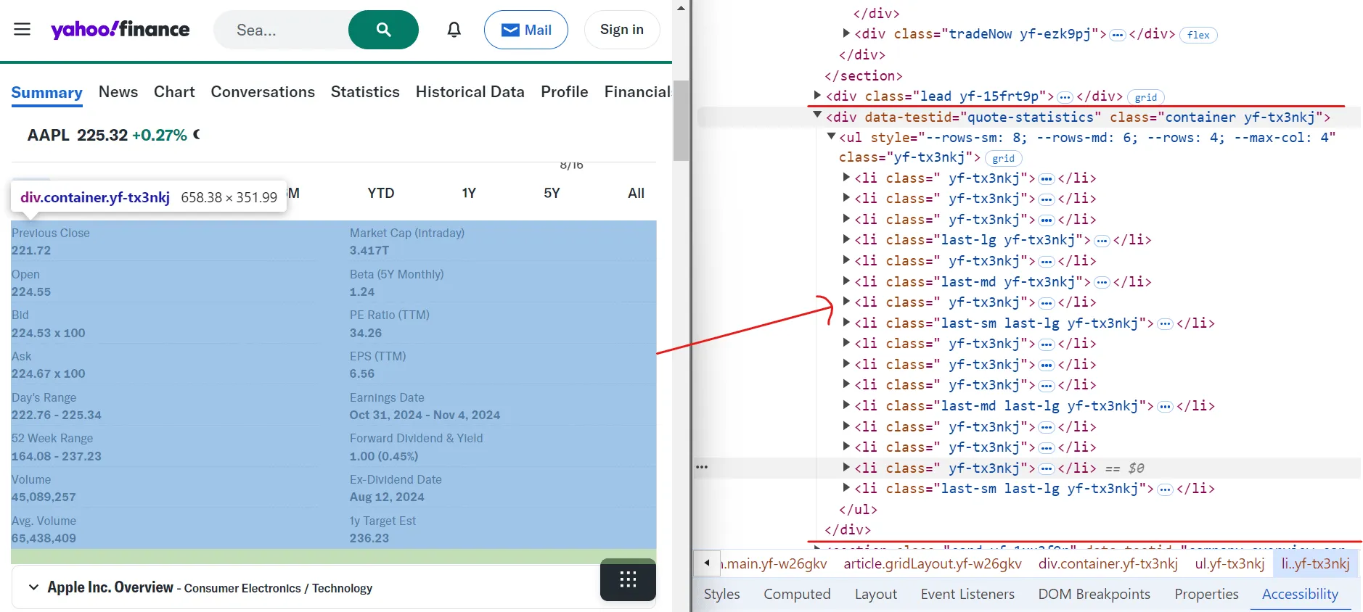The image size is (1363, 612).
Task: Open the Profile tab
Action: tap(565, 92)
